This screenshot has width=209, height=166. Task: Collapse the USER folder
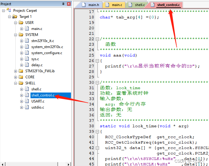tap(15, 23)
